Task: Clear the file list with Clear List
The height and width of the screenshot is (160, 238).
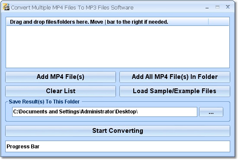Action: click(x=61, y=91)
